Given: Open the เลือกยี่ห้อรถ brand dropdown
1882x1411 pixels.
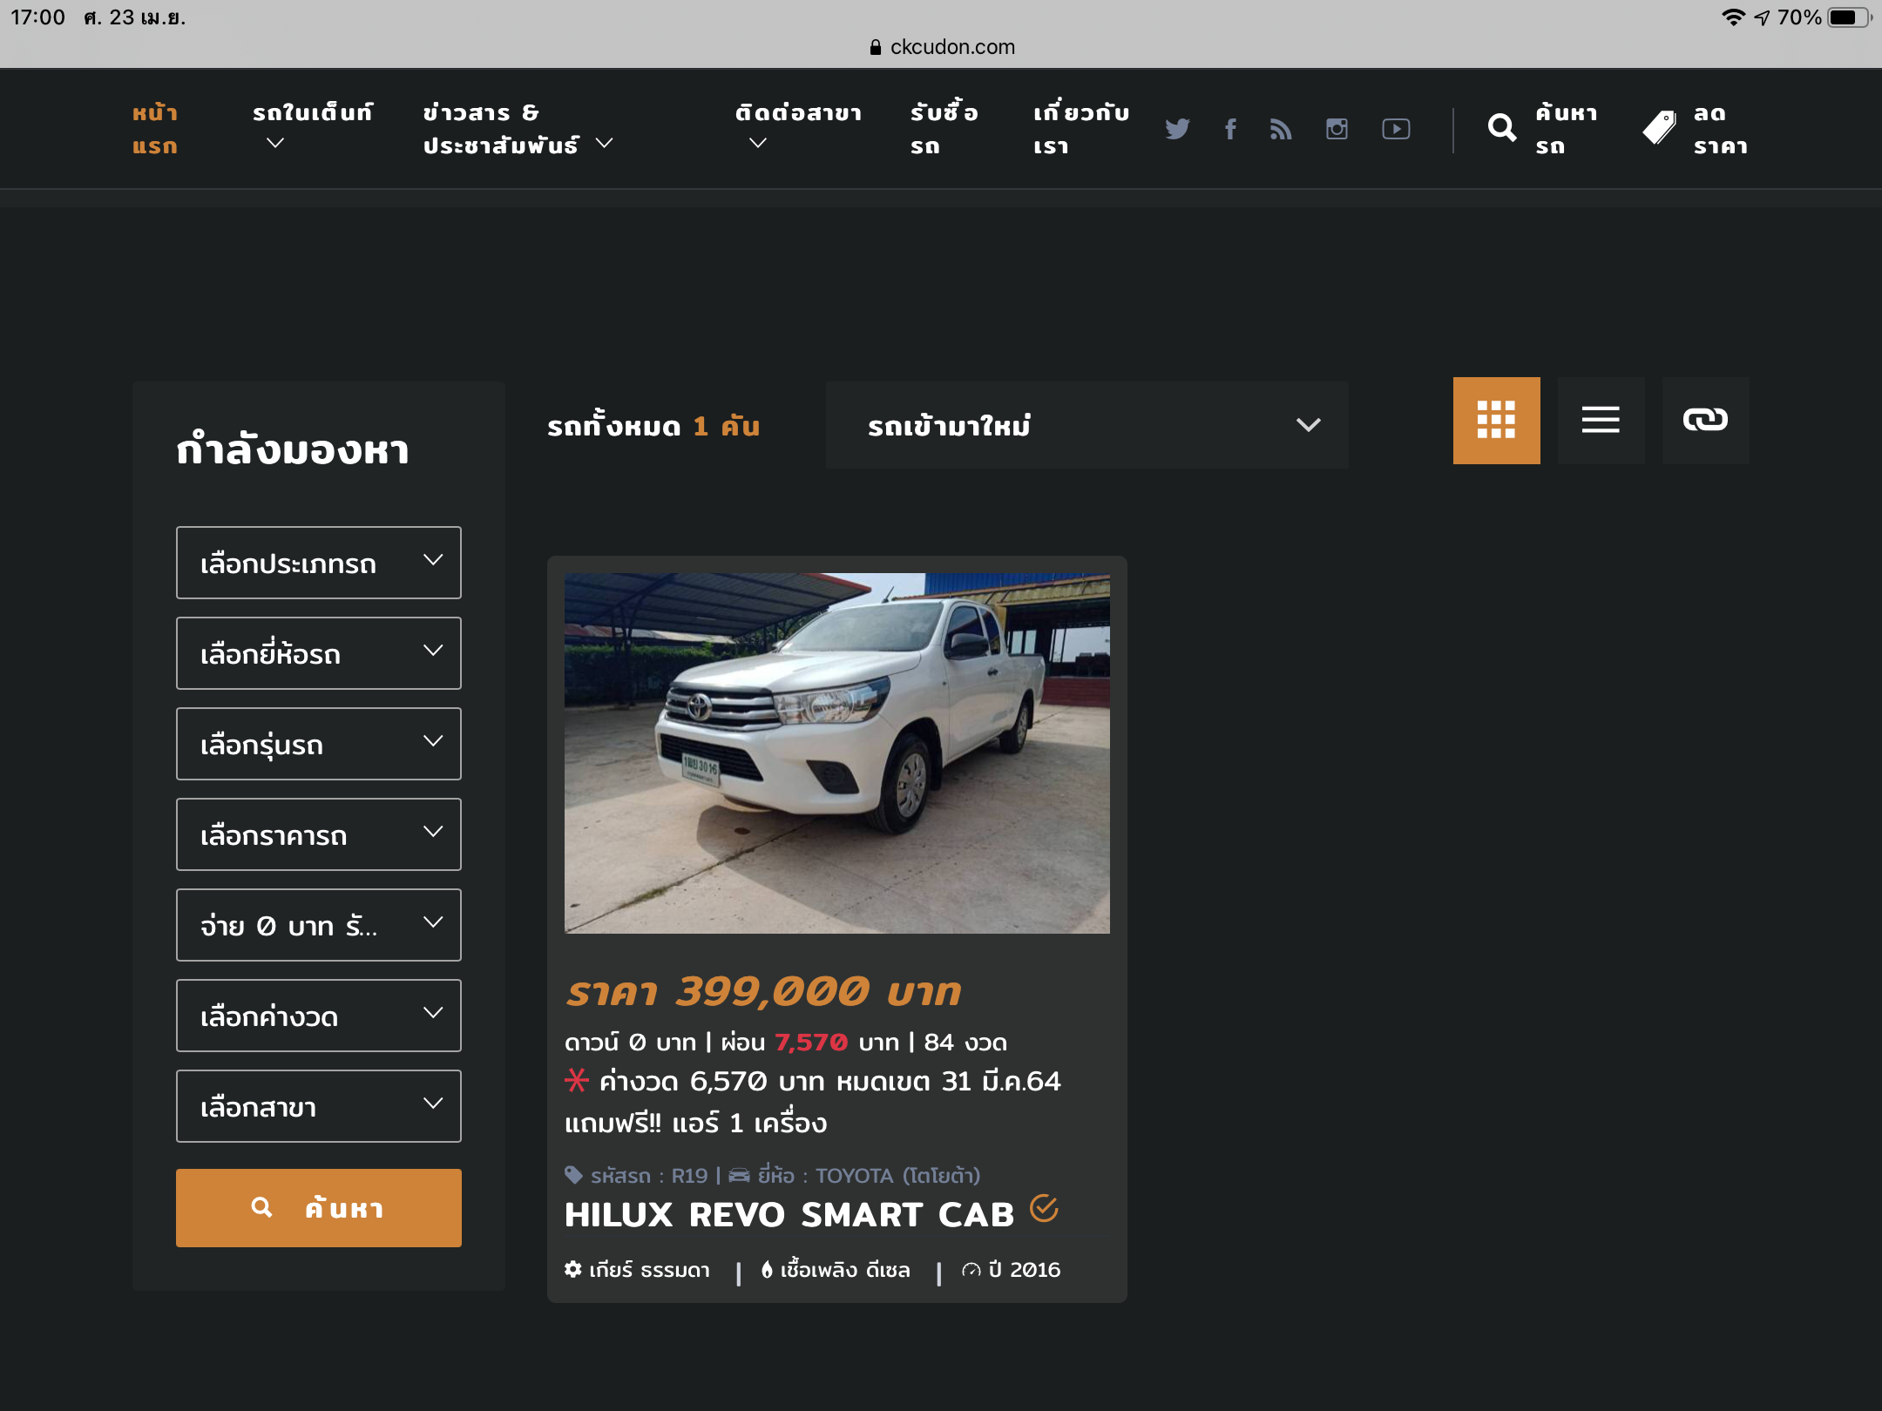Looking at the screenshot, I should tap(319, 653).
